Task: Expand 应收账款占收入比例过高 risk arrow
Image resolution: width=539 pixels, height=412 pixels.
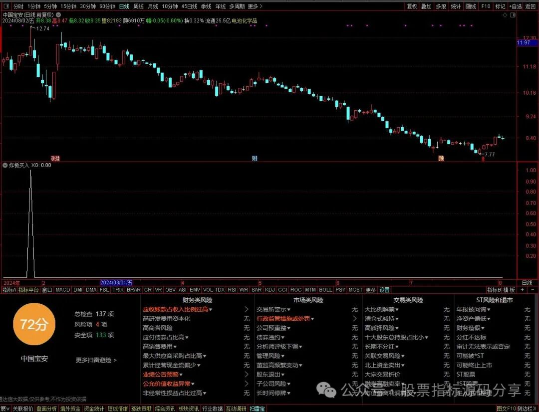Action: tap(246, 310)
